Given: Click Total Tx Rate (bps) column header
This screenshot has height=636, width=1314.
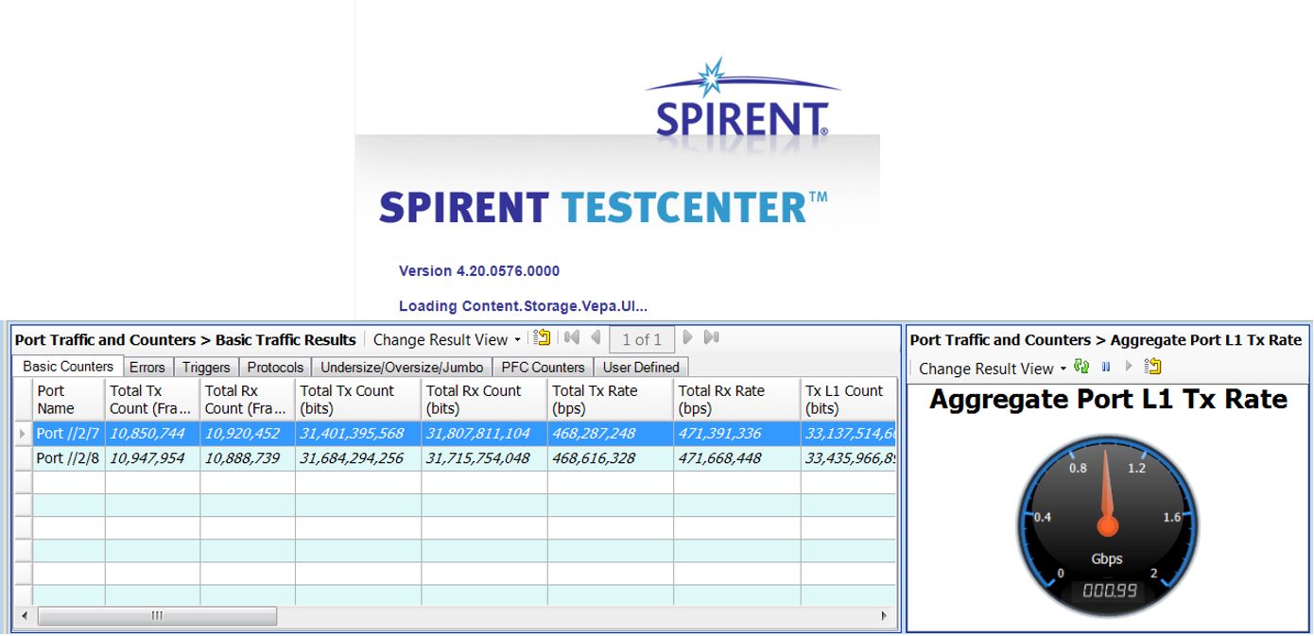Looking at the screenshot, I should pyautogui.click(x=610, y=399).
